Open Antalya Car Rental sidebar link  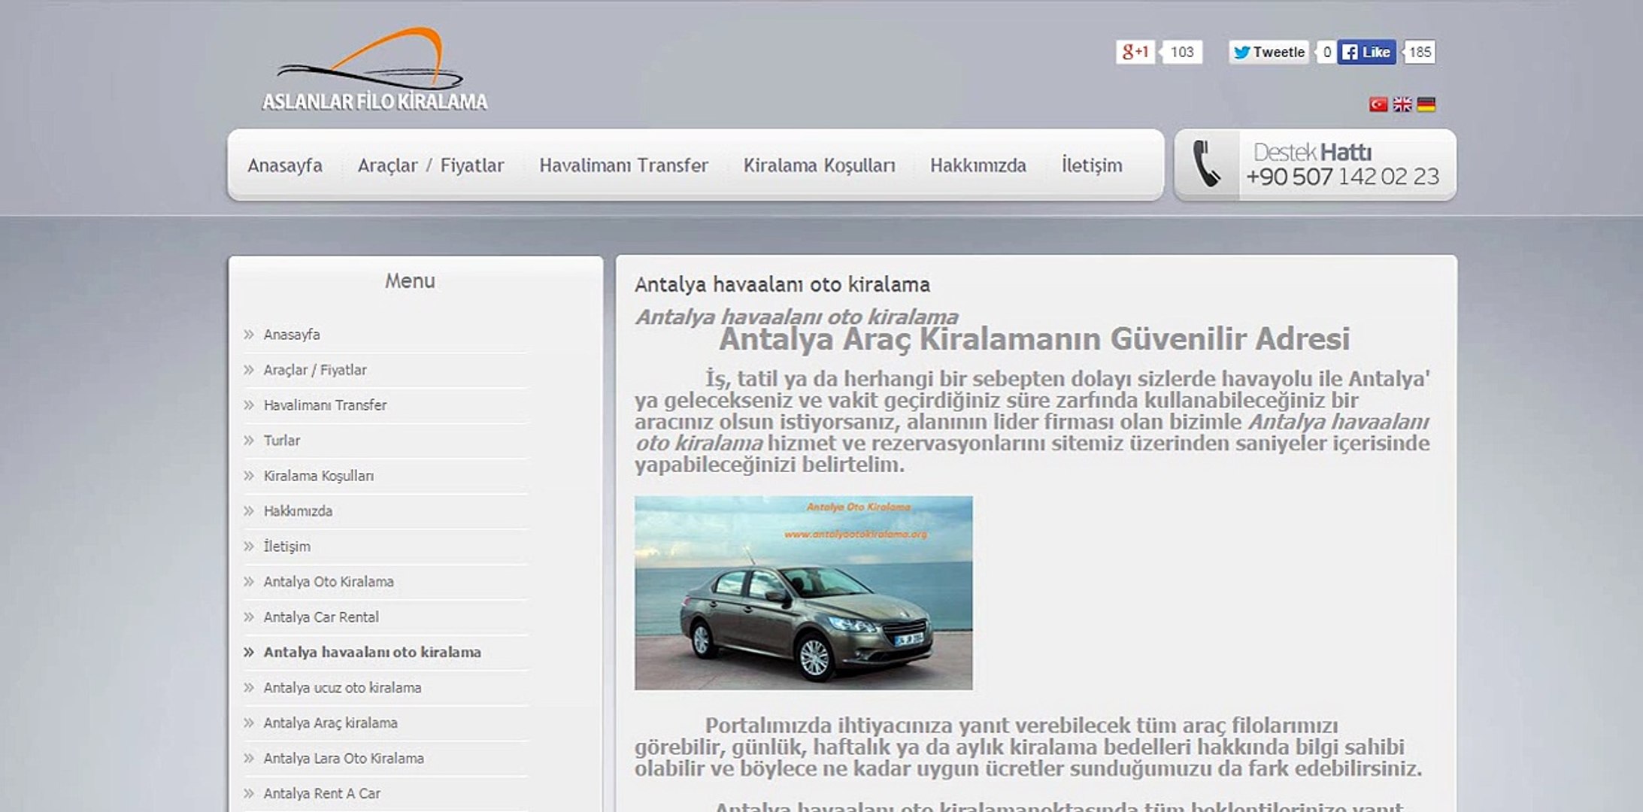[321, 617]
